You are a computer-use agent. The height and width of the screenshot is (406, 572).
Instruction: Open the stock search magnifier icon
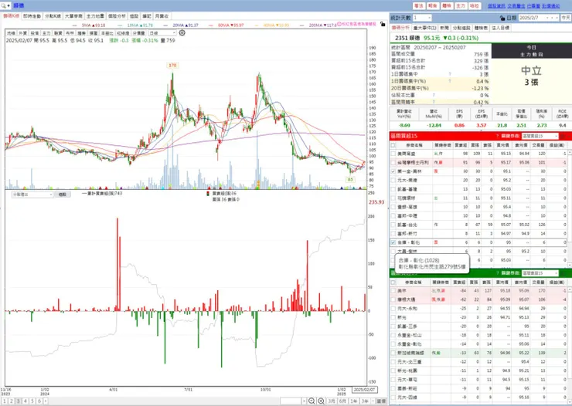(4, 6)
